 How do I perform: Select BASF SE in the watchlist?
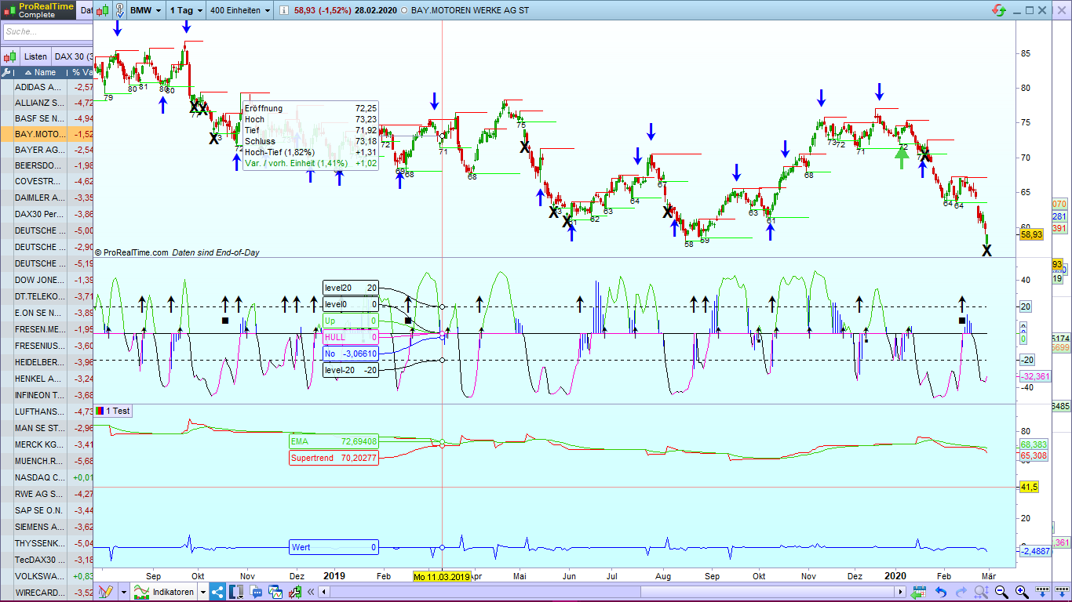tap(47, 118)
